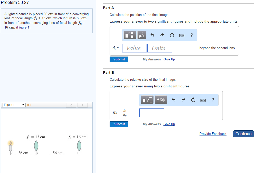259x173 pixels.
Task: Open the Provide Feedback link
Action: click(x=213, y=134)
